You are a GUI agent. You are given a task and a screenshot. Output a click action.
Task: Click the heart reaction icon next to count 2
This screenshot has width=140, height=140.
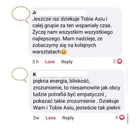[x=120, y=61]
